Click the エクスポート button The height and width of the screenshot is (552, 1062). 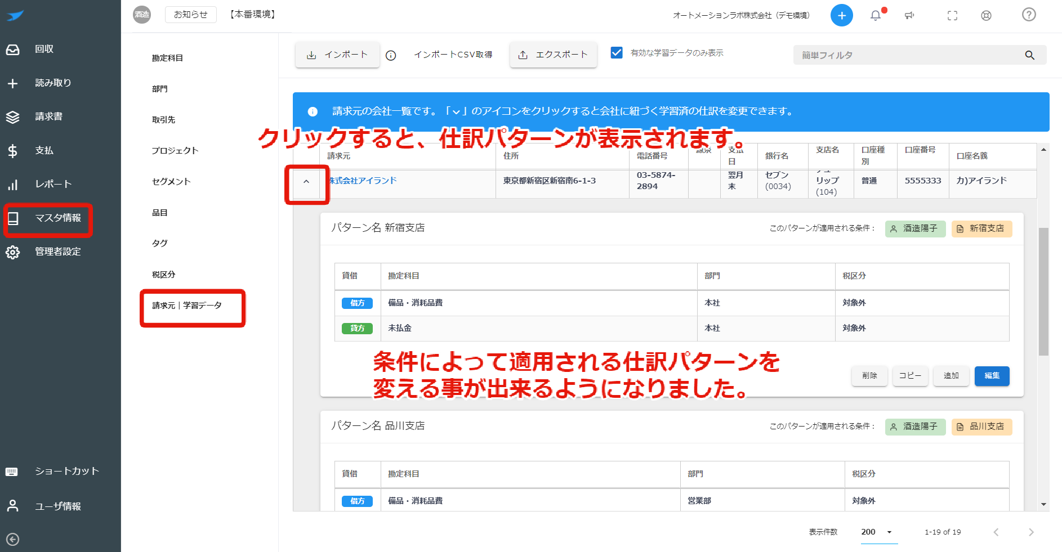[x=554, y=55]
